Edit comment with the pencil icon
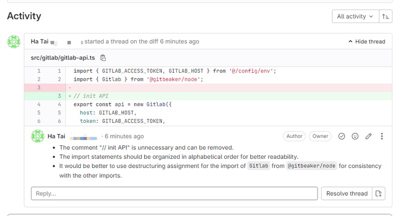The width and height of the screenshot is (405, 216). click(369, 136)
